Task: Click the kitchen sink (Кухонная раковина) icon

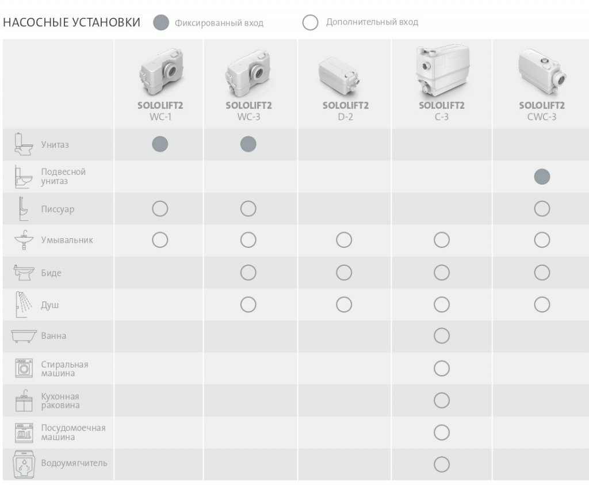Action: click(x=24, y=400)
